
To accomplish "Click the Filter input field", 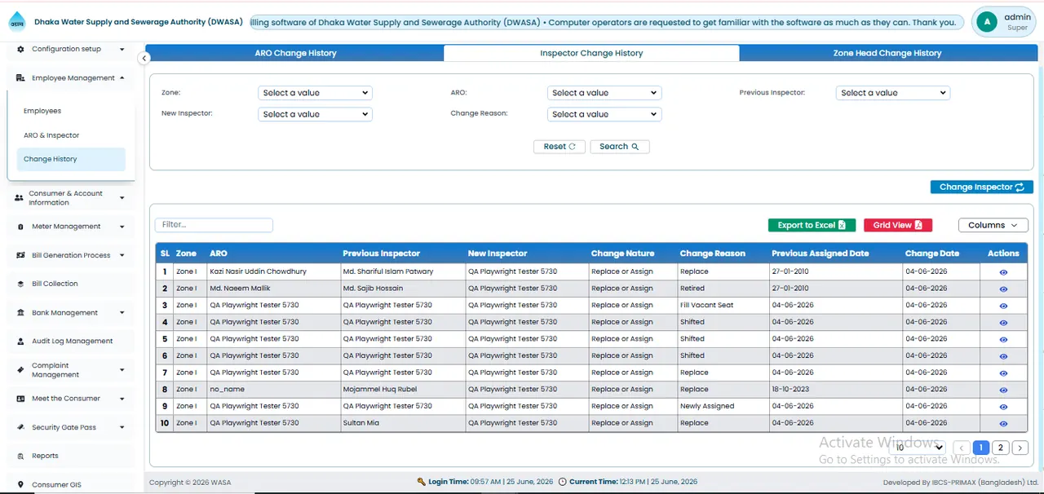I will [x=214, y=224].
